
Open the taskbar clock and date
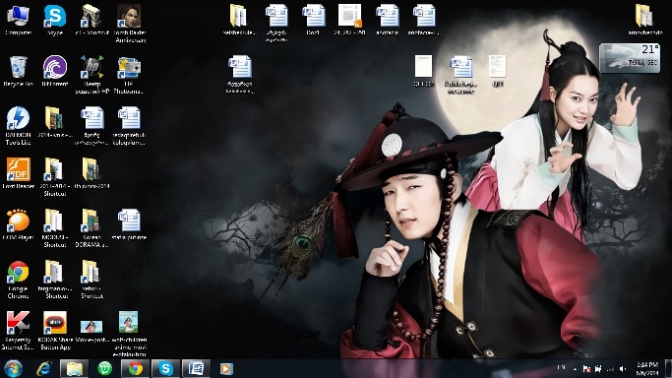pyautogui.click(x=647, y=369)
